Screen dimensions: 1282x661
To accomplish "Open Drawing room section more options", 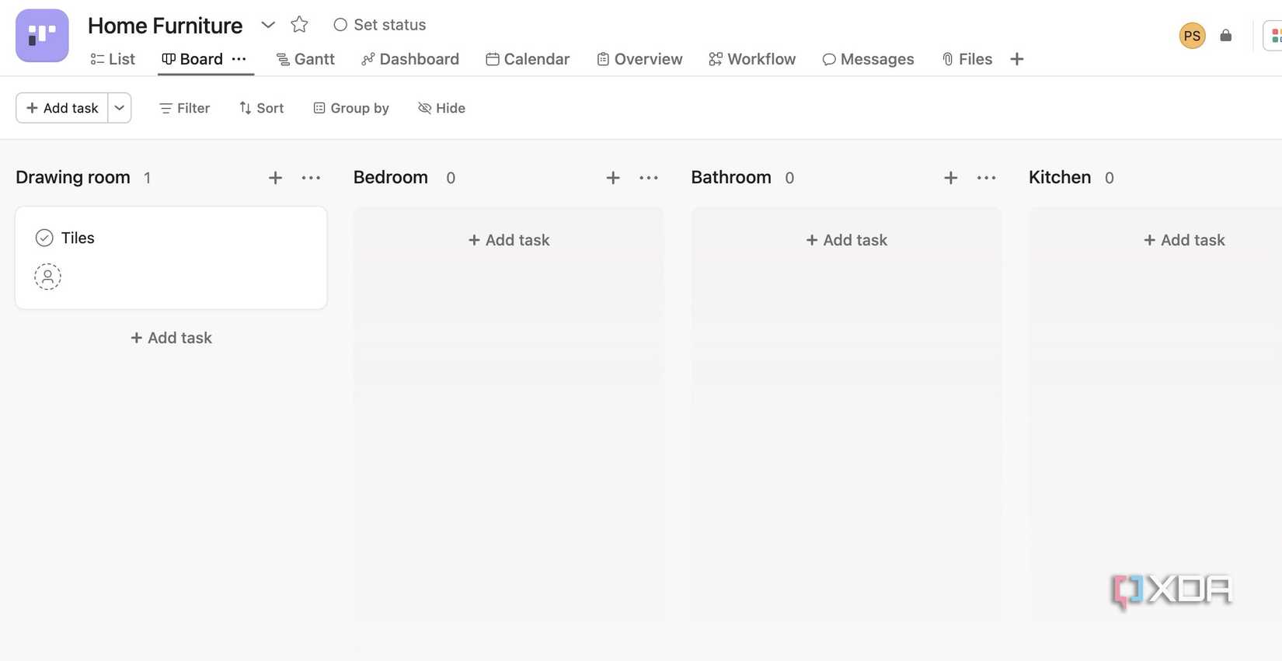I will (x=311, y=178).
